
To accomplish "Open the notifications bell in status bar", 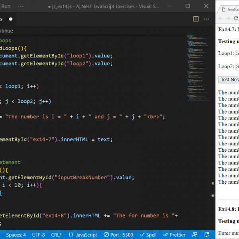I will point(207,235).
